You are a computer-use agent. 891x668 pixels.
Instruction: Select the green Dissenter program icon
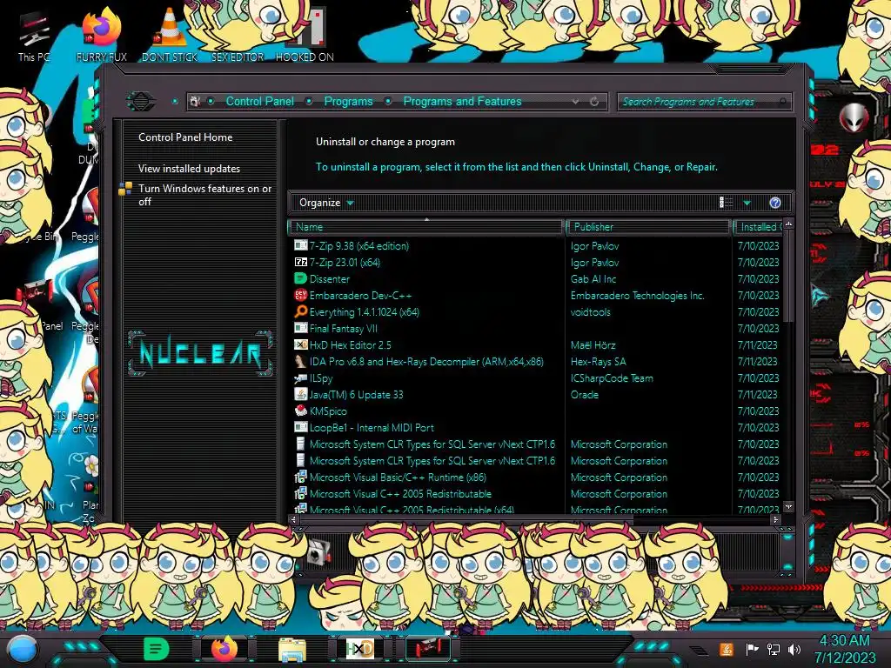pos(300,279)
